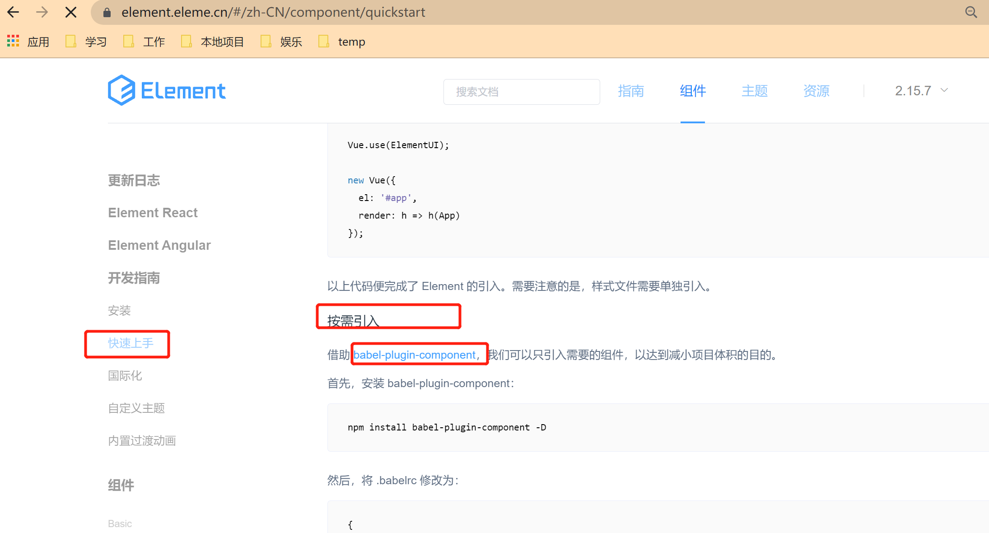Focus the 搜索文档 search box
Viewport: 989px width, 533px height.
tap(522, 92)
